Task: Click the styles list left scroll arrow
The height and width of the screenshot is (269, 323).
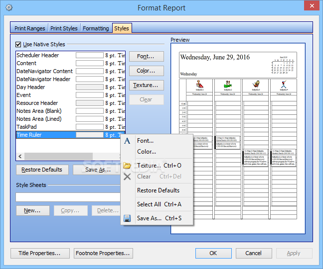Action: (x=20, y=157)
